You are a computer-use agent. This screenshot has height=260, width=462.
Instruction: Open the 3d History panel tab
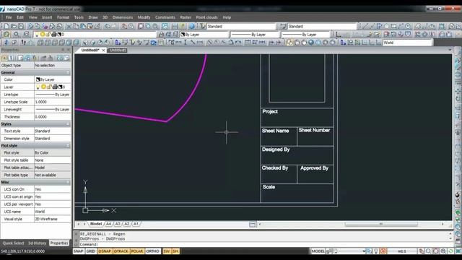click(37, 243)
